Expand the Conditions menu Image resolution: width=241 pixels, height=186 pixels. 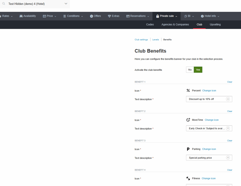(73, 16)
